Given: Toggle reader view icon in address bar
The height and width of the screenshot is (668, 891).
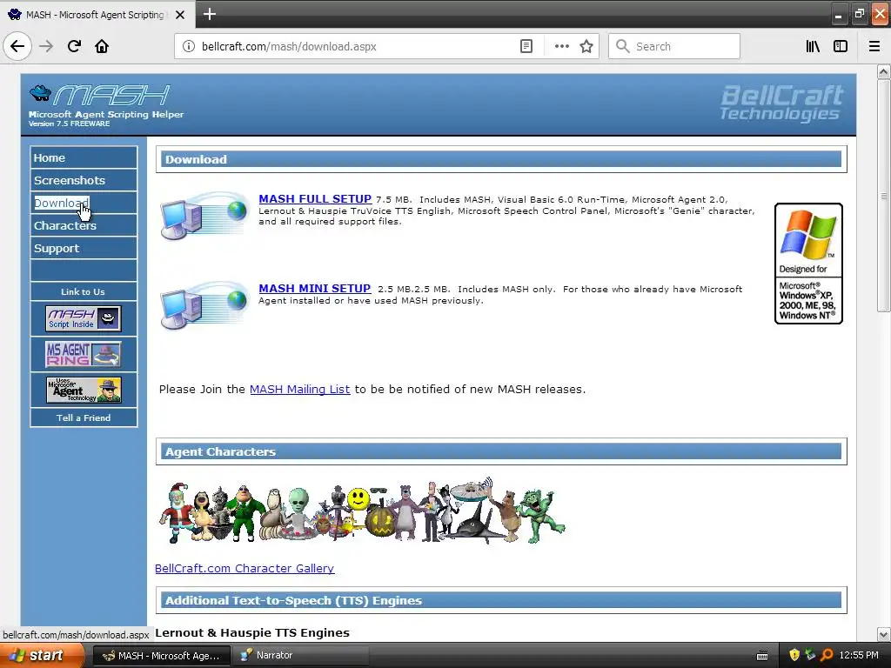Looking at the screenshot, I should coord(526,47).
